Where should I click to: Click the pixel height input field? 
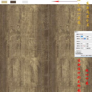[x=83, y=39]
